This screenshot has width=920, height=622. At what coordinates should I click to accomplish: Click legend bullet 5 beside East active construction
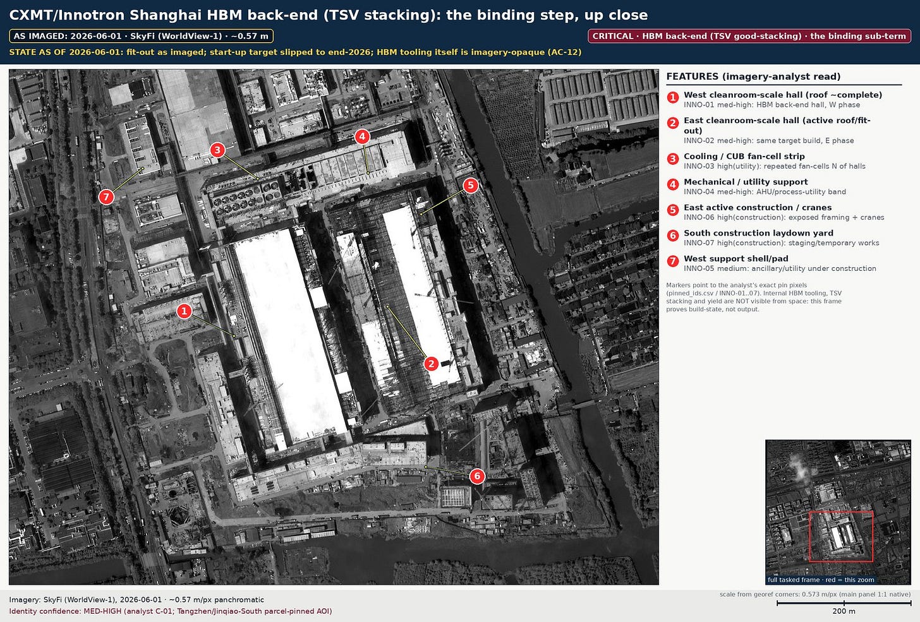point(673,210)
